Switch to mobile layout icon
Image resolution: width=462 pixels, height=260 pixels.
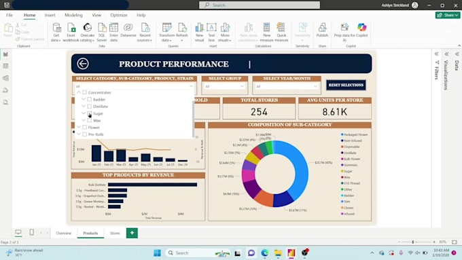point(31,233)
